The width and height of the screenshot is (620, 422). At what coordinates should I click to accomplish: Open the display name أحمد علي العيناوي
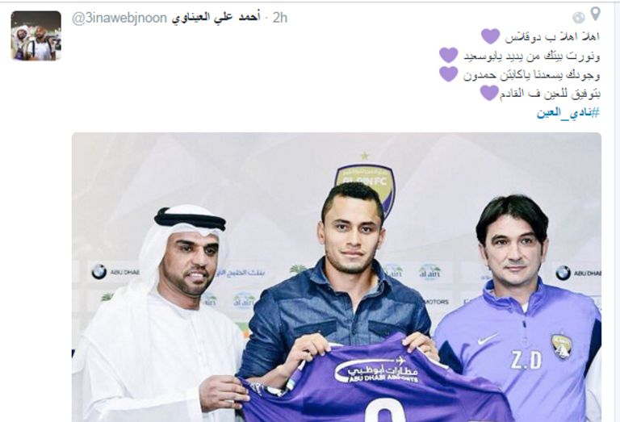pyautogui.click(x=216, y=18)
